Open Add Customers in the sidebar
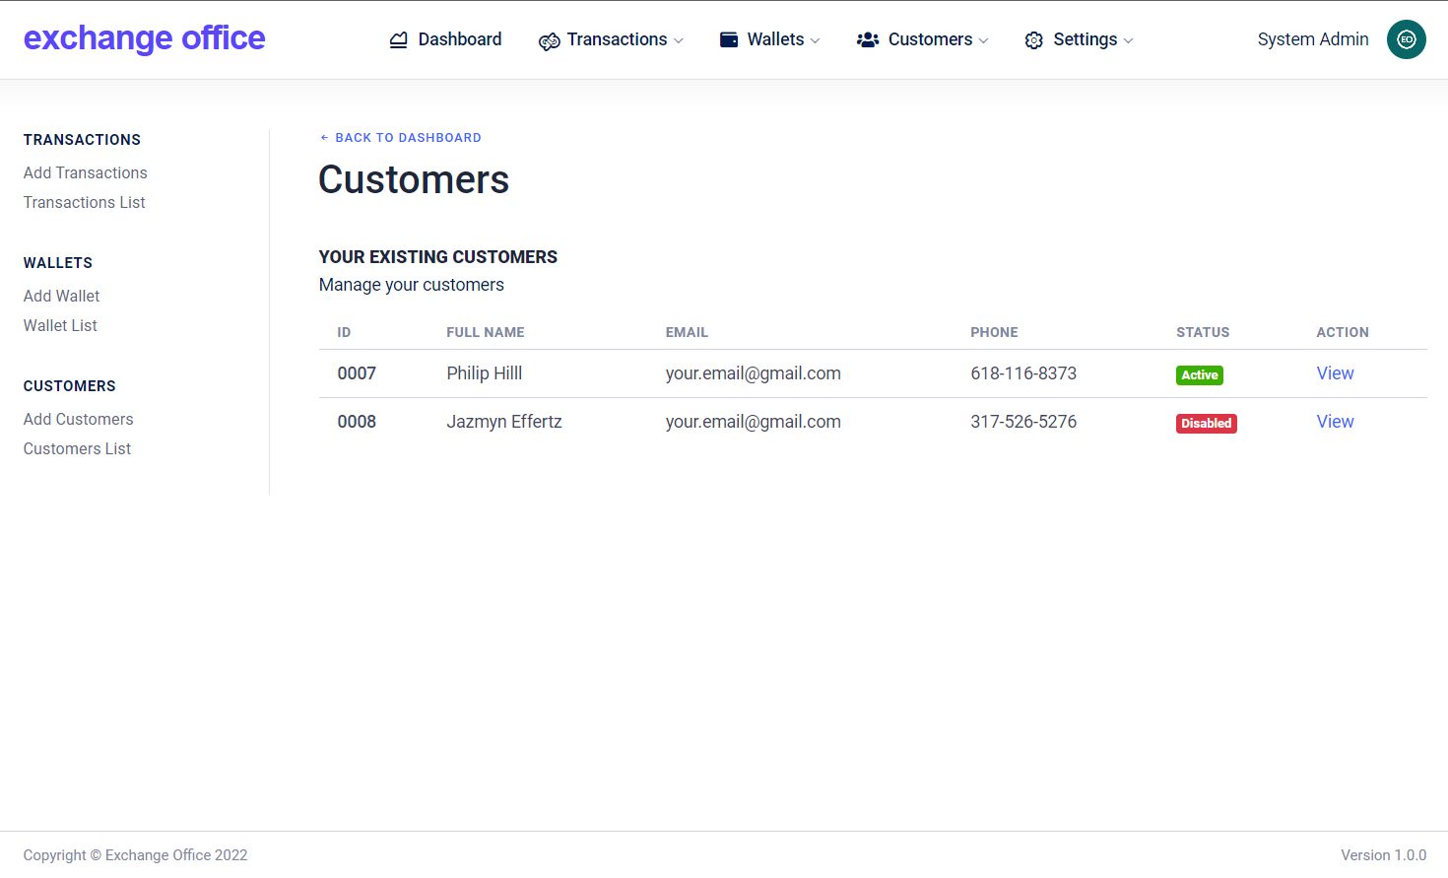The width and height of the screenshot is (1448, 878). pos(78,419)
